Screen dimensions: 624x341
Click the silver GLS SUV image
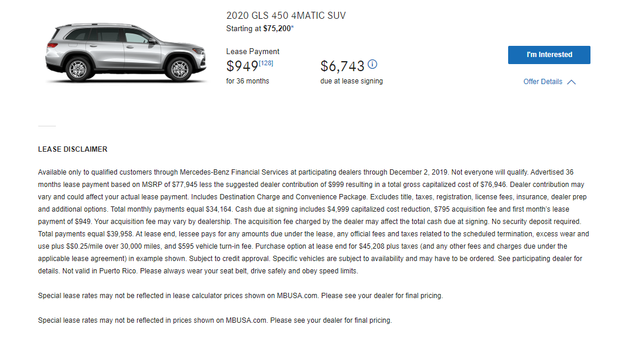click(x=126, y=52)
